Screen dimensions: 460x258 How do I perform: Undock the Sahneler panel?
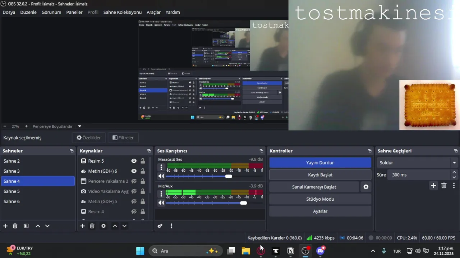[72, 151]
